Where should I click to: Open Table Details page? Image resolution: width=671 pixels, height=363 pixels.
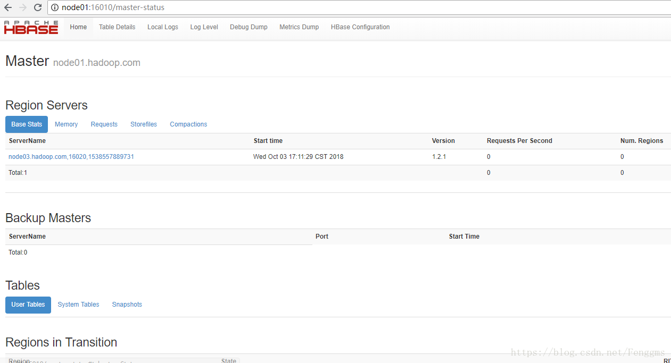117,27
